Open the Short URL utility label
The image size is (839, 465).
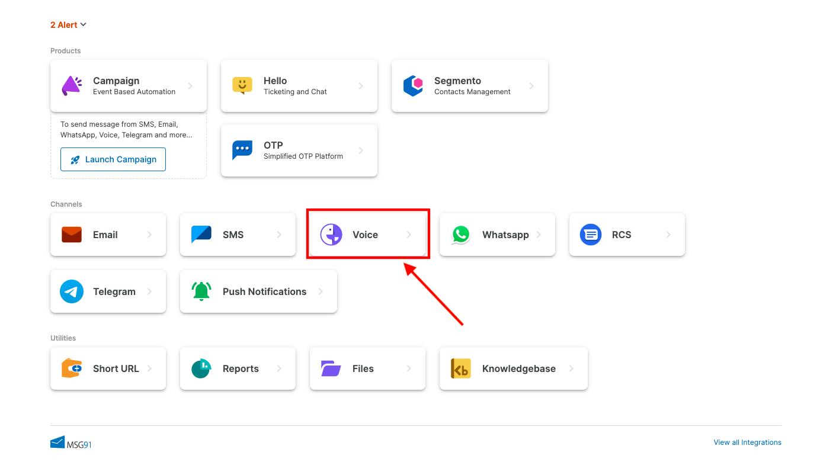[116, 368]
